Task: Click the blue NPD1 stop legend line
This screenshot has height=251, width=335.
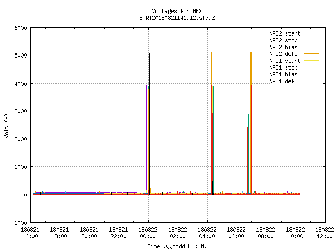Action: (311, 67)
